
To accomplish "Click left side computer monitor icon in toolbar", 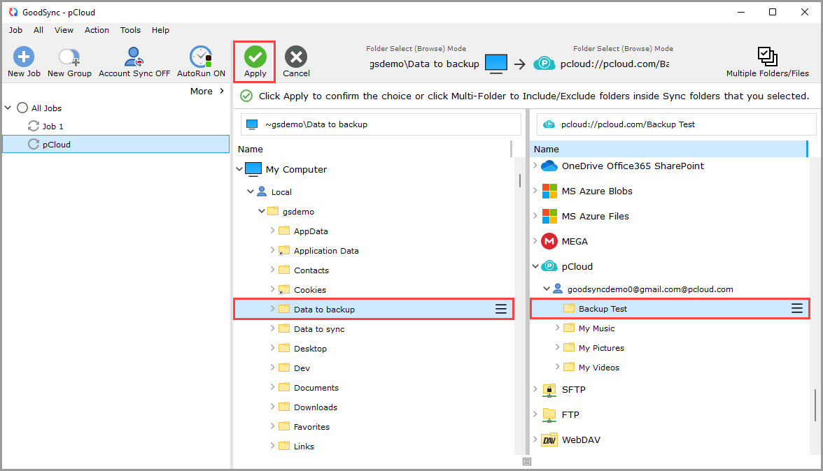I will point(496,64).
